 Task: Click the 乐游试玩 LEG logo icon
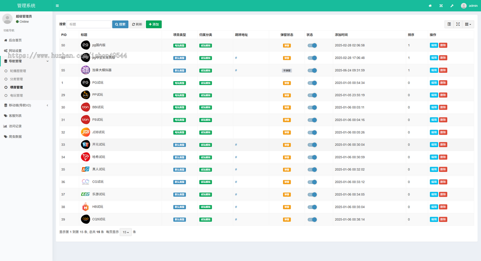pyautogui.click(x=85, y=194)
